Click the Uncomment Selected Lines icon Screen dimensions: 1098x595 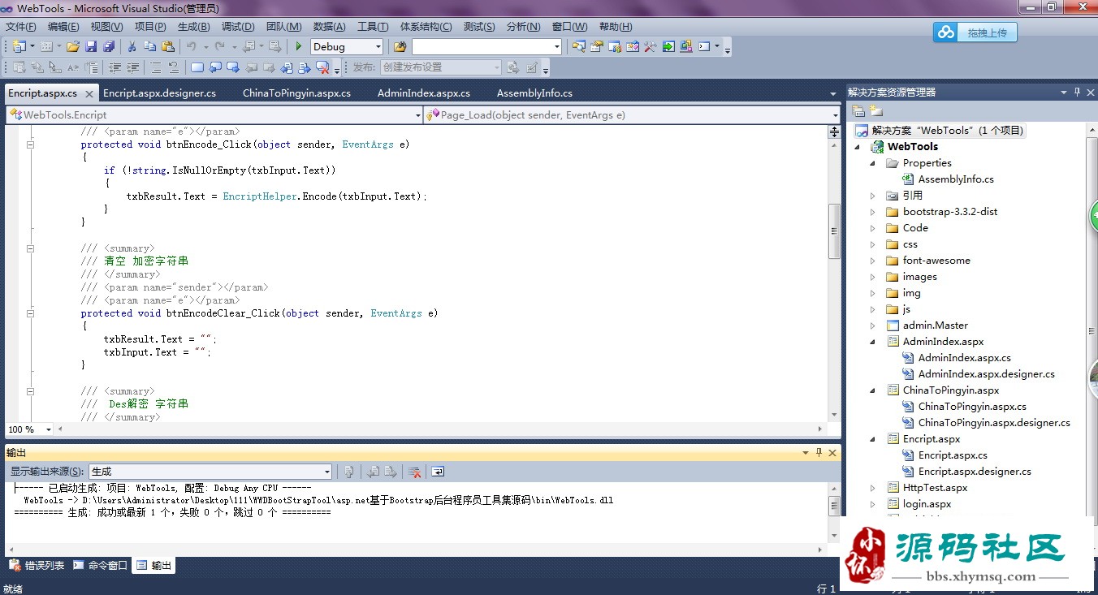(174, 67)
